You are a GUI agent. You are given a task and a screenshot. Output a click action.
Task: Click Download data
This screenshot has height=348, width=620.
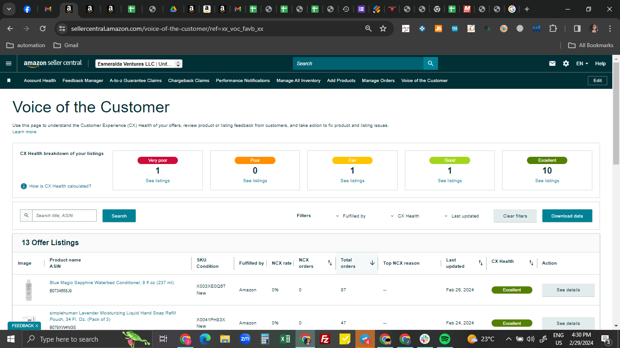(x=567, y=216)
